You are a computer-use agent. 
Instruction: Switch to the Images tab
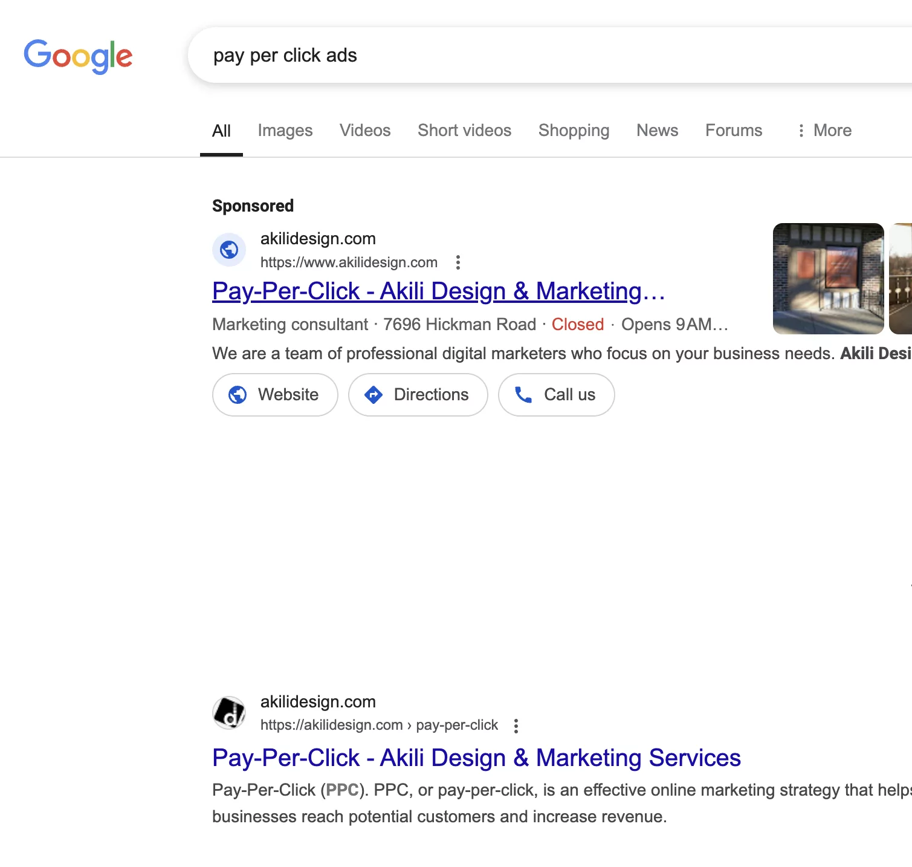click(x=285, y=131)
